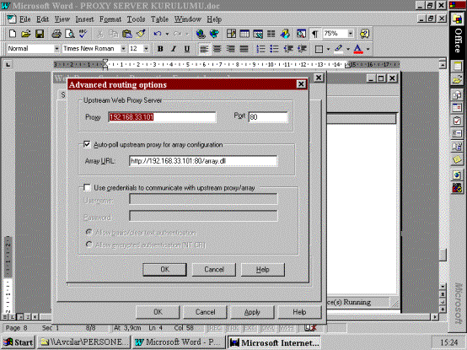The width and height of the screenshot is (467, 350).
Task: Click the Tables and Borders icon
Action: [231, 34]
